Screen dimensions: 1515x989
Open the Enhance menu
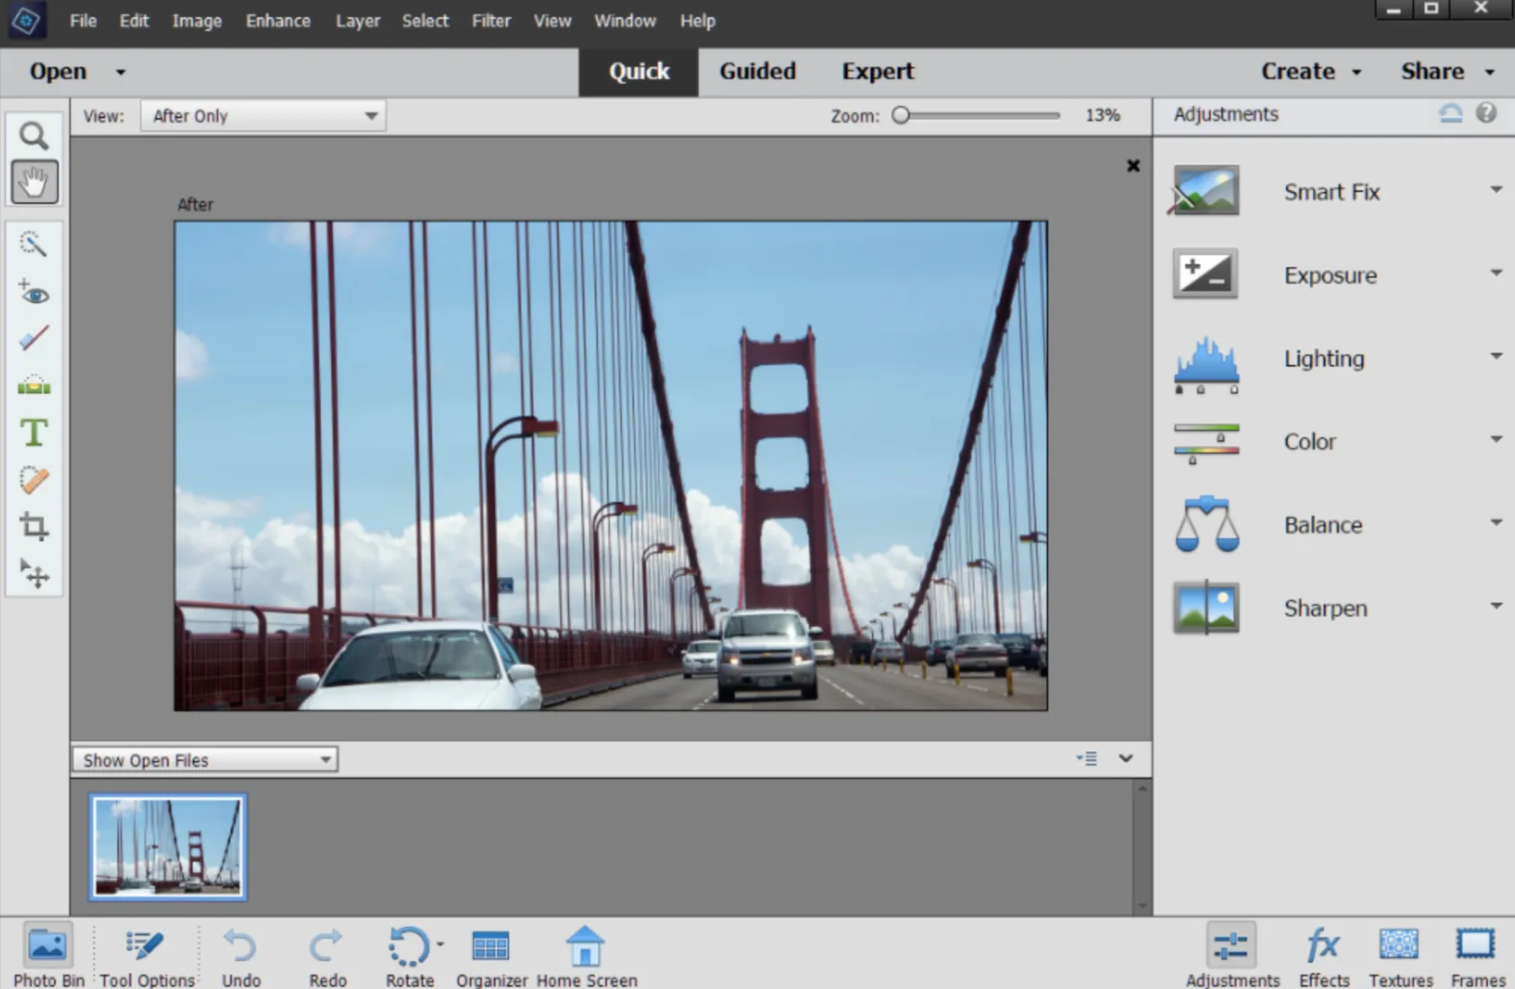pyautogui.click(x=277, y=21)
